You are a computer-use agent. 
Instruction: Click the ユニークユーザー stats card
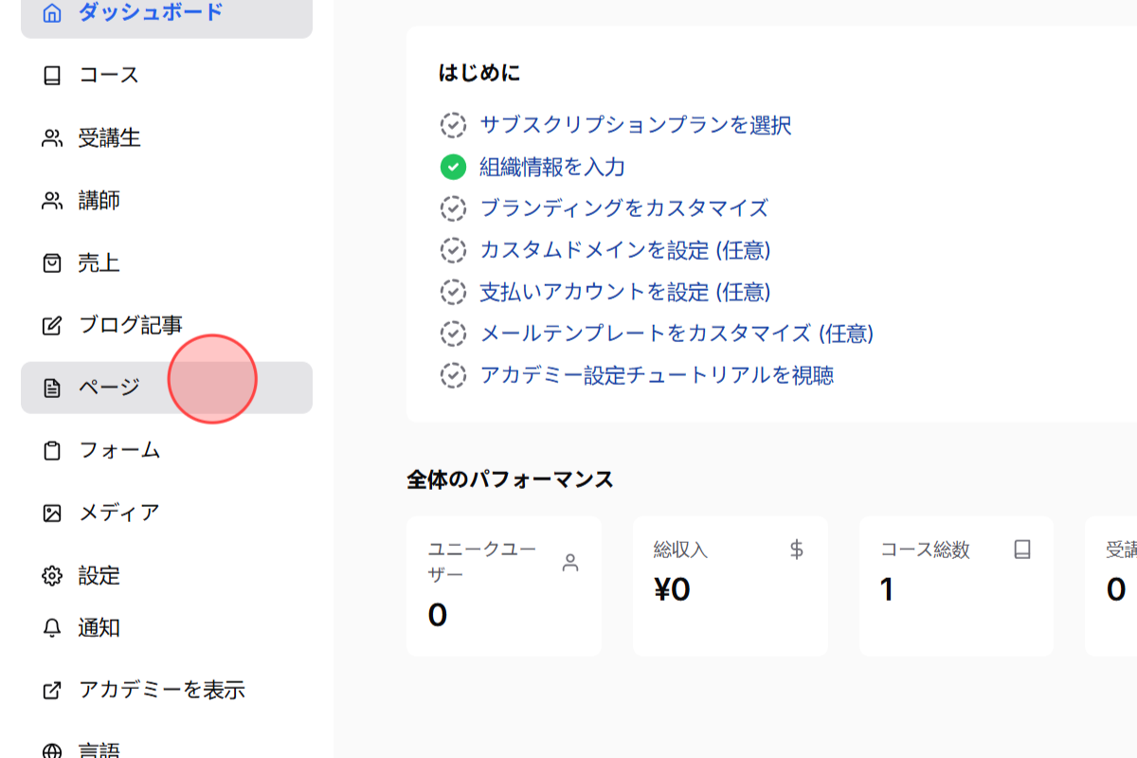coord(504,586)
